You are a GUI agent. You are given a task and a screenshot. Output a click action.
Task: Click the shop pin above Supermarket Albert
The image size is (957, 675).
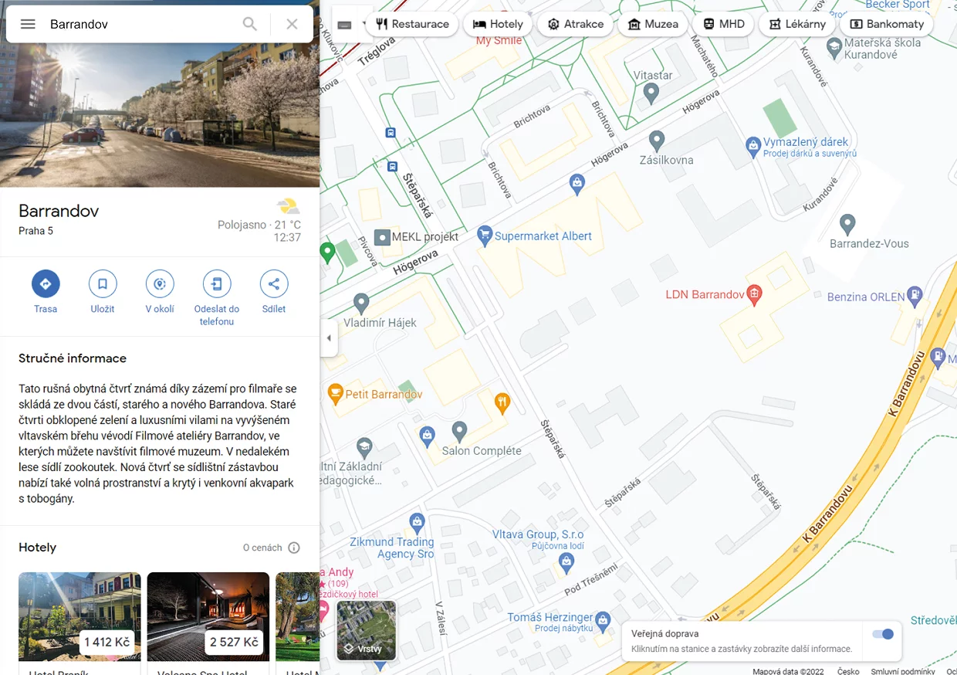tap(576, 183)
